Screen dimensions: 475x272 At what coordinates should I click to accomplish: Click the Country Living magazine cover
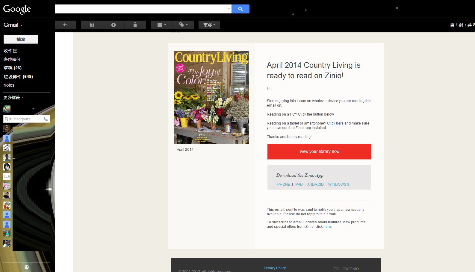[211, 97]
